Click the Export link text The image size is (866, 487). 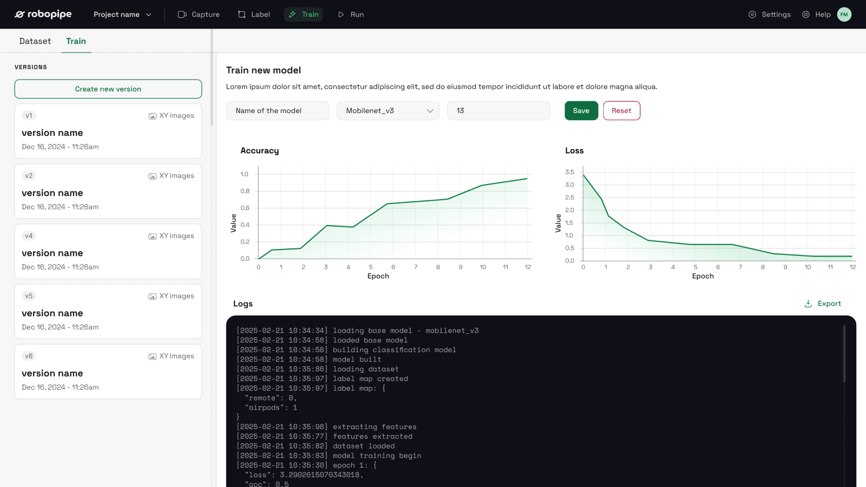(x=829, y=304)
